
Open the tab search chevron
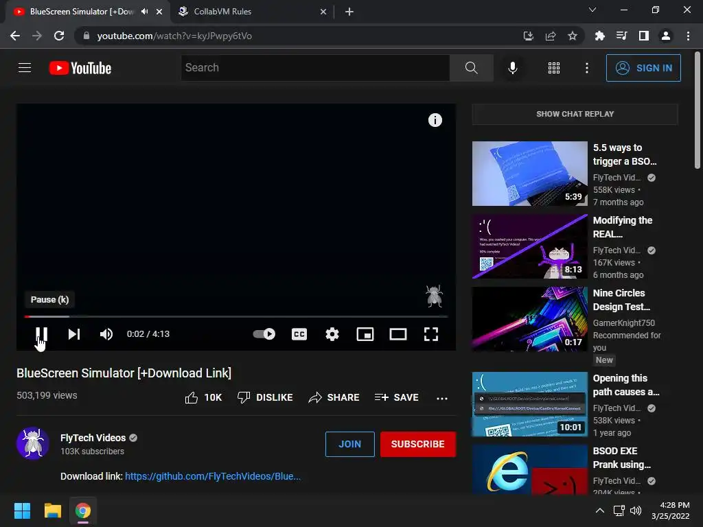[592, 10]
